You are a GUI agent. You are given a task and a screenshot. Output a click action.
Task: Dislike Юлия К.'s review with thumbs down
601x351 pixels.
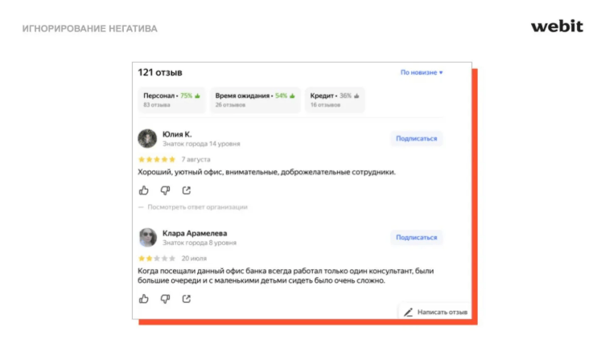165,190
